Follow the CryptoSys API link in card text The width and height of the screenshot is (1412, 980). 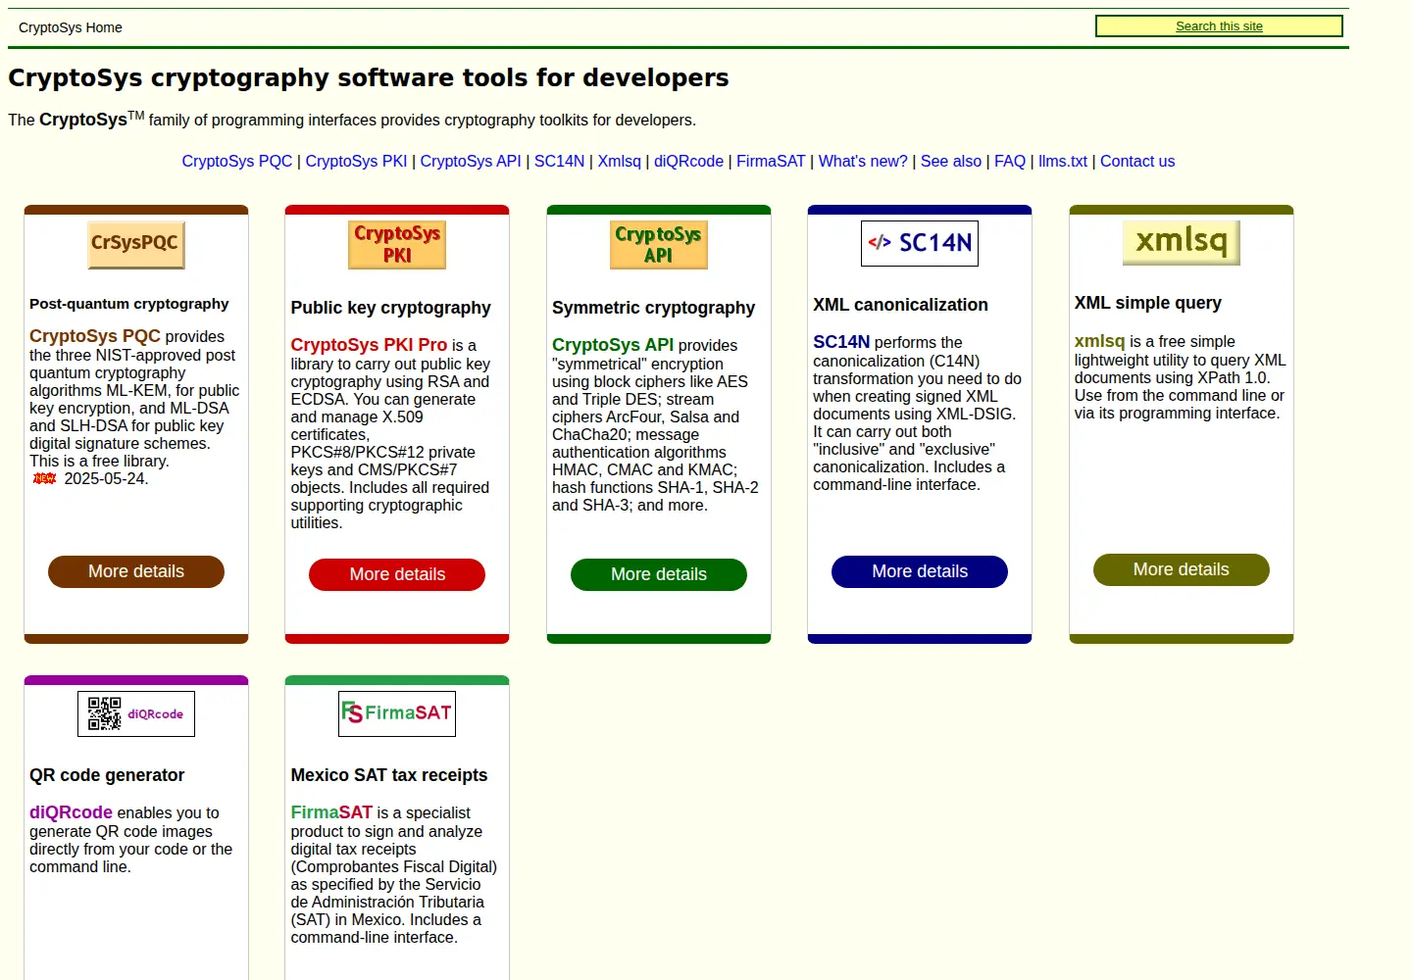pyautogui.click(x=613, y=345)
